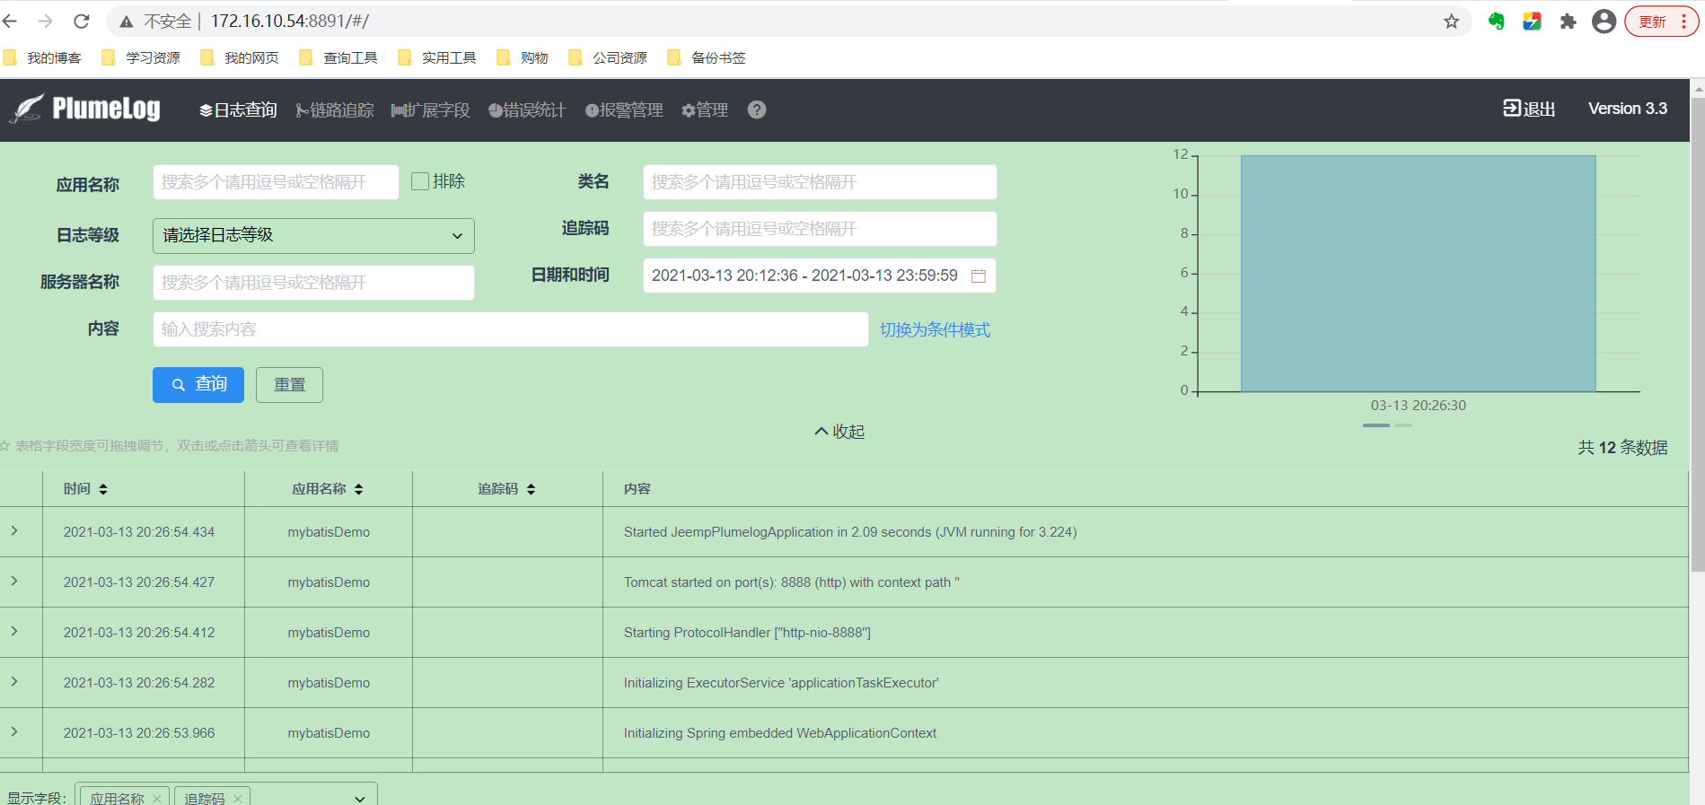Click 'Initializing ExecutorService' log content
This screenshot has height=805, width=1705.
click(781, 683)
